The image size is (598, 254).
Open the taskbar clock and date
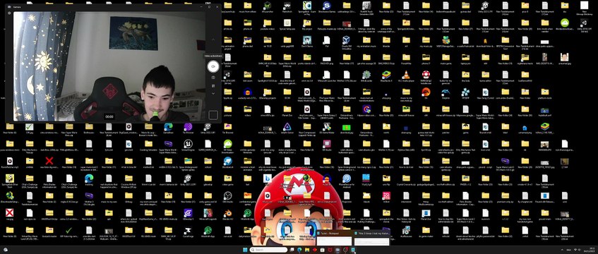tap(590, 250)
